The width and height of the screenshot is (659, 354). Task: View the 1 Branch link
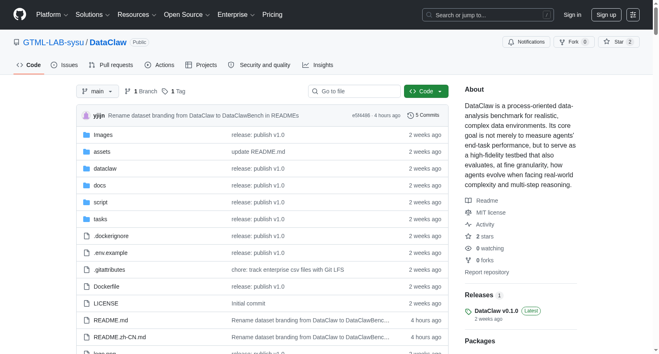pyautogui.click(x=141, y=91)
